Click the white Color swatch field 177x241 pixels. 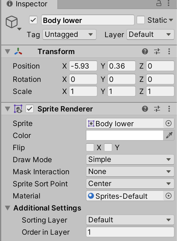[x=125, y=135]
